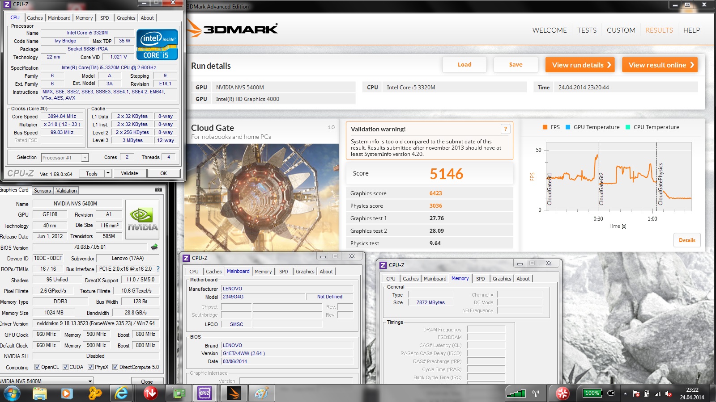Click the wireless antenna taskbar icon
This screenshot has height=402, width=716.
click(x=536, y=394)
